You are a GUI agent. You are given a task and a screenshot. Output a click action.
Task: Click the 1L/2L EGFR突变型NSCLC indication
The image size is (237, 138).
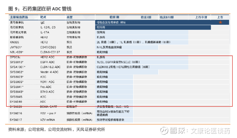pos(118,62)
